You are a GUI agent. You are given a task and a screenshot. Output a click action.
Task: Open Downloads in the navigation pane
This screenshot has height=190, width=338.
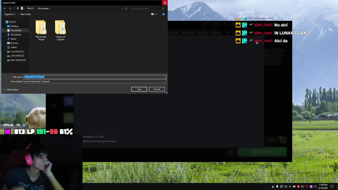click(x=16, y=35)
